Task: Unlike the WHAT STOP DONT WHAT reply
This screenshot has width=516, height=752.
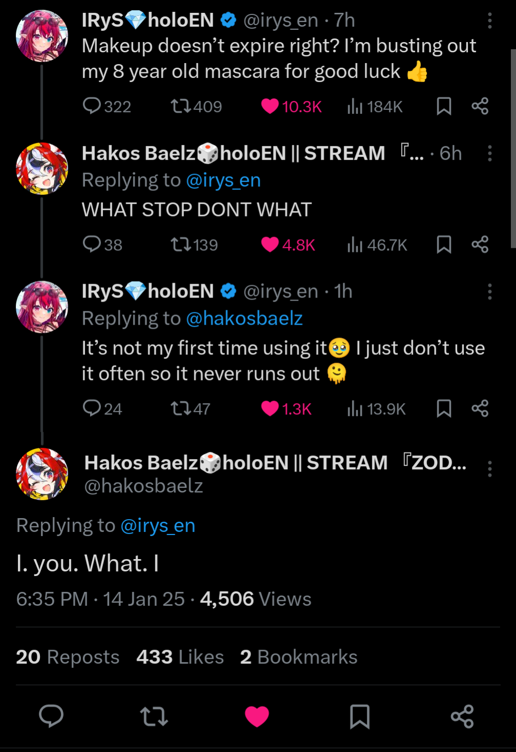Action: tap(270, 245)
